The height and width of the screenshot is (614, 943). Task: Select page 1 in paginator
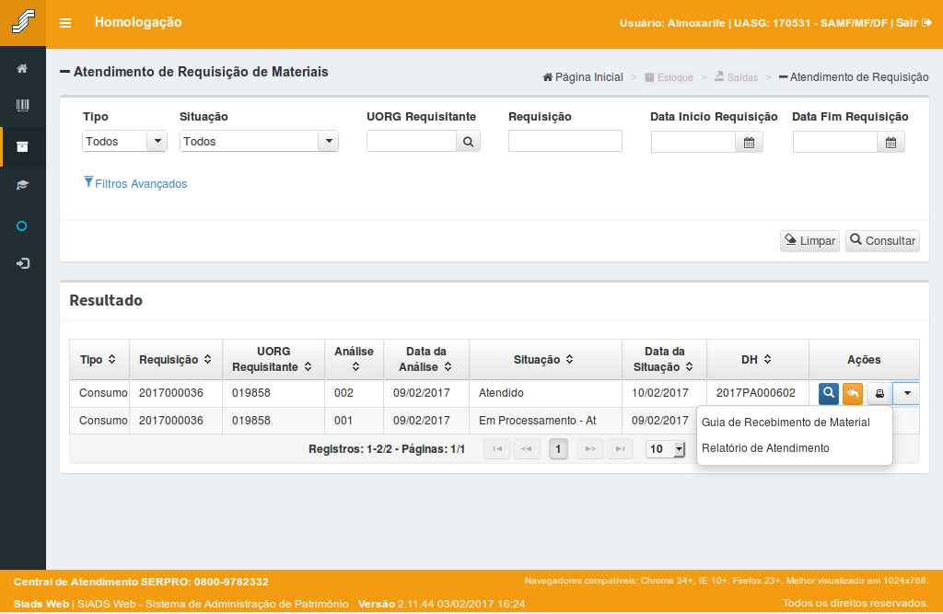(x=558, y=448)
